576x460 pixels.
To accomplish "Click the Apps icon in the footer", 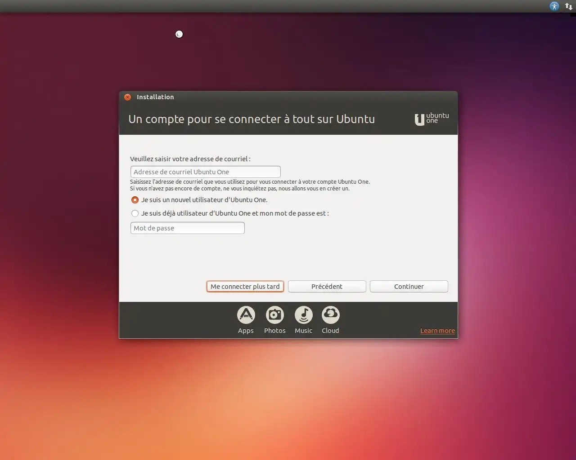I will [246, 315].
